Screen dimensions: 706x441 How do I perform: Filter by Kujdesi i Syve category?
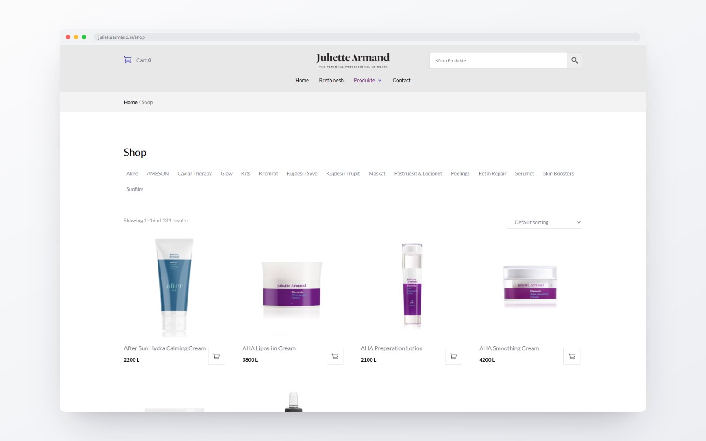point(302,173)
